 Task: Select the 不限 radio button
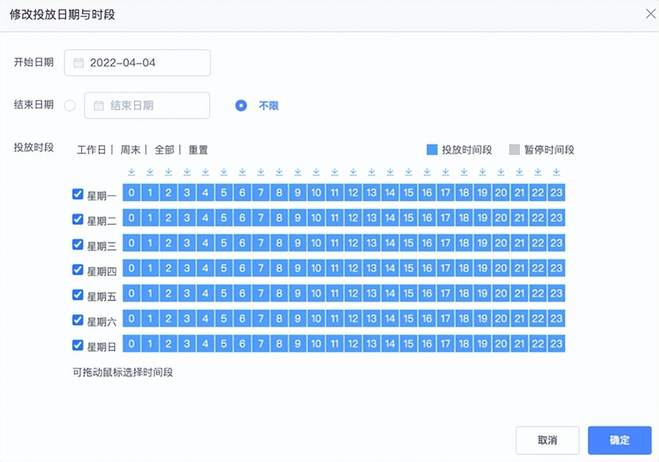click(x=241, y=105)
